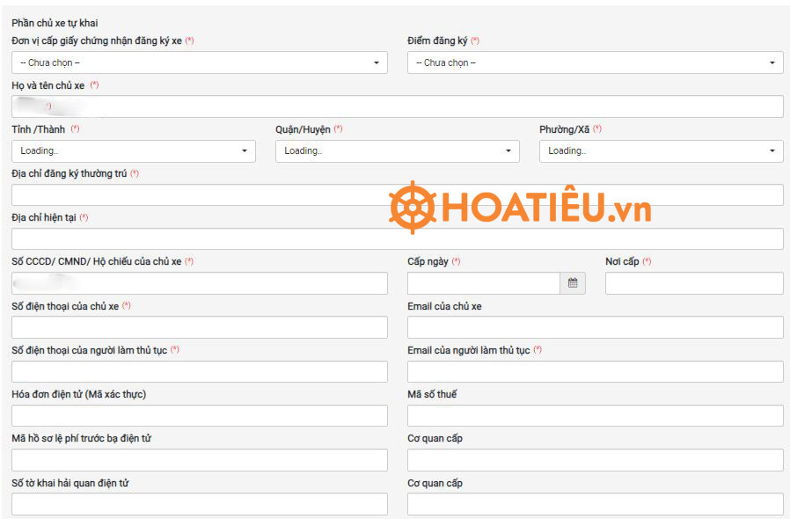Viewport: 790px width, 519px height.
Task: Click Số điện thoại của người làm thủ tục input
Action: (199, 371)
